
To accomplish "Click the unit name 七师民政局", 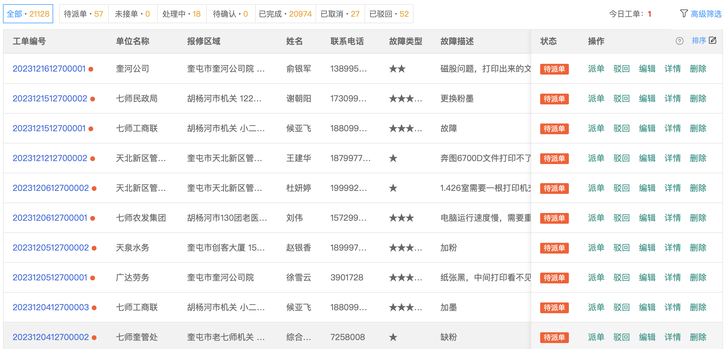I will click(137, 98).
